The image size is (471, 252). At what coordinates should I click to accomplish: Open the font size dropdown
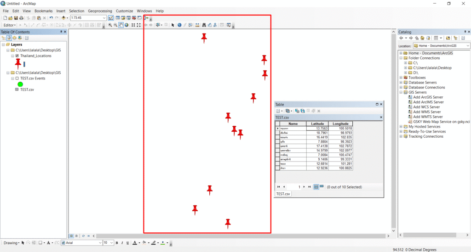click(x=111, y=243)
